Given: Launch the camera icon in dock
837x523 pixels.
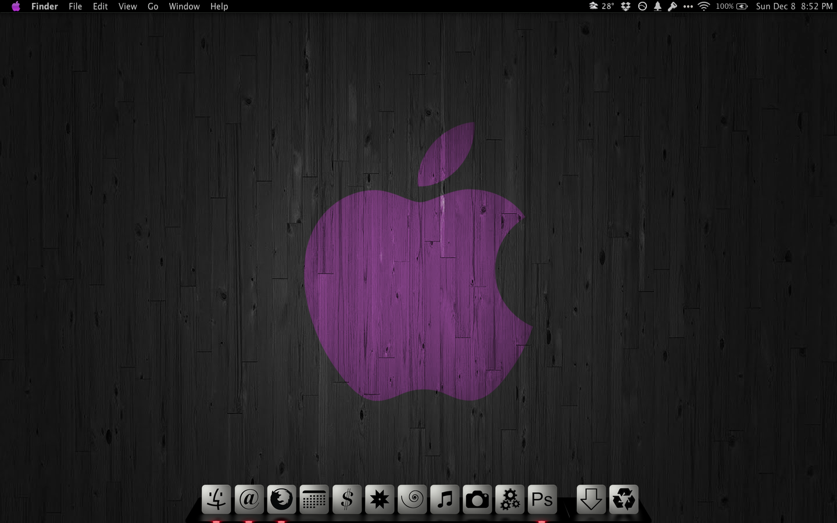Looking at the screenshot, I should tap(477, 499).
